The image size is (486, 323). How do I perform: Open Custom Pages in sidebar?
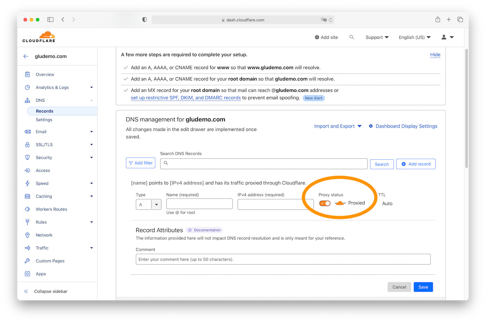tap(50, 261)
